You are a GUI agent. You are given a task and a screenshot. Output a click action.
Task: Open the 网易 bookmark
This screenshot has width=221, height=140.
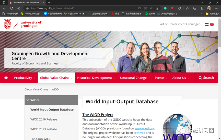pos(115,14)
